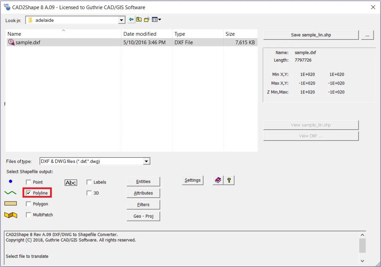Sort files by Name column
The height and width of the screenshot is (267, 381).
coord(63,34)
